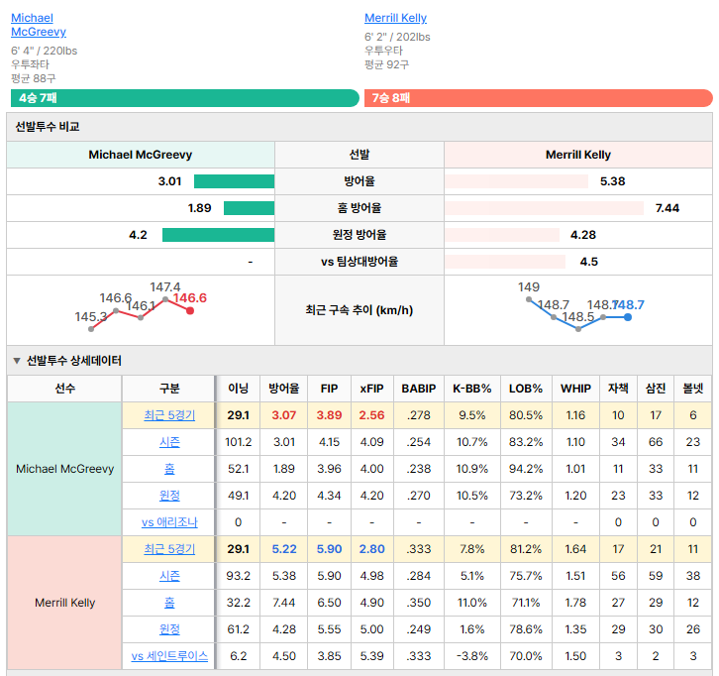The width and height of the screenshot is (719, 676).
Task: Click the 구분 column header
Action: click(169, 389)
